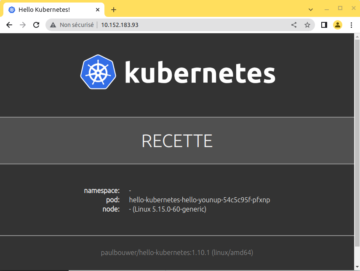Click the scrollbar up arrow

[357, 36]
